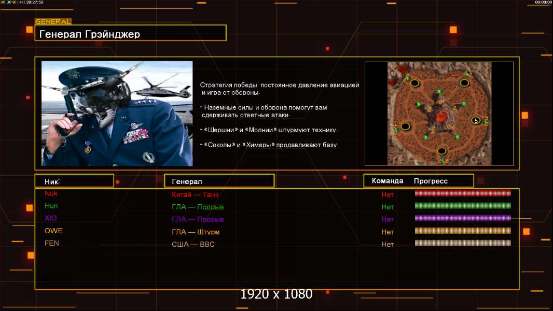553x311 pixels.
Task: Click the «Генерал Грэйнджер» title box
Action: [x=130, y=34]
